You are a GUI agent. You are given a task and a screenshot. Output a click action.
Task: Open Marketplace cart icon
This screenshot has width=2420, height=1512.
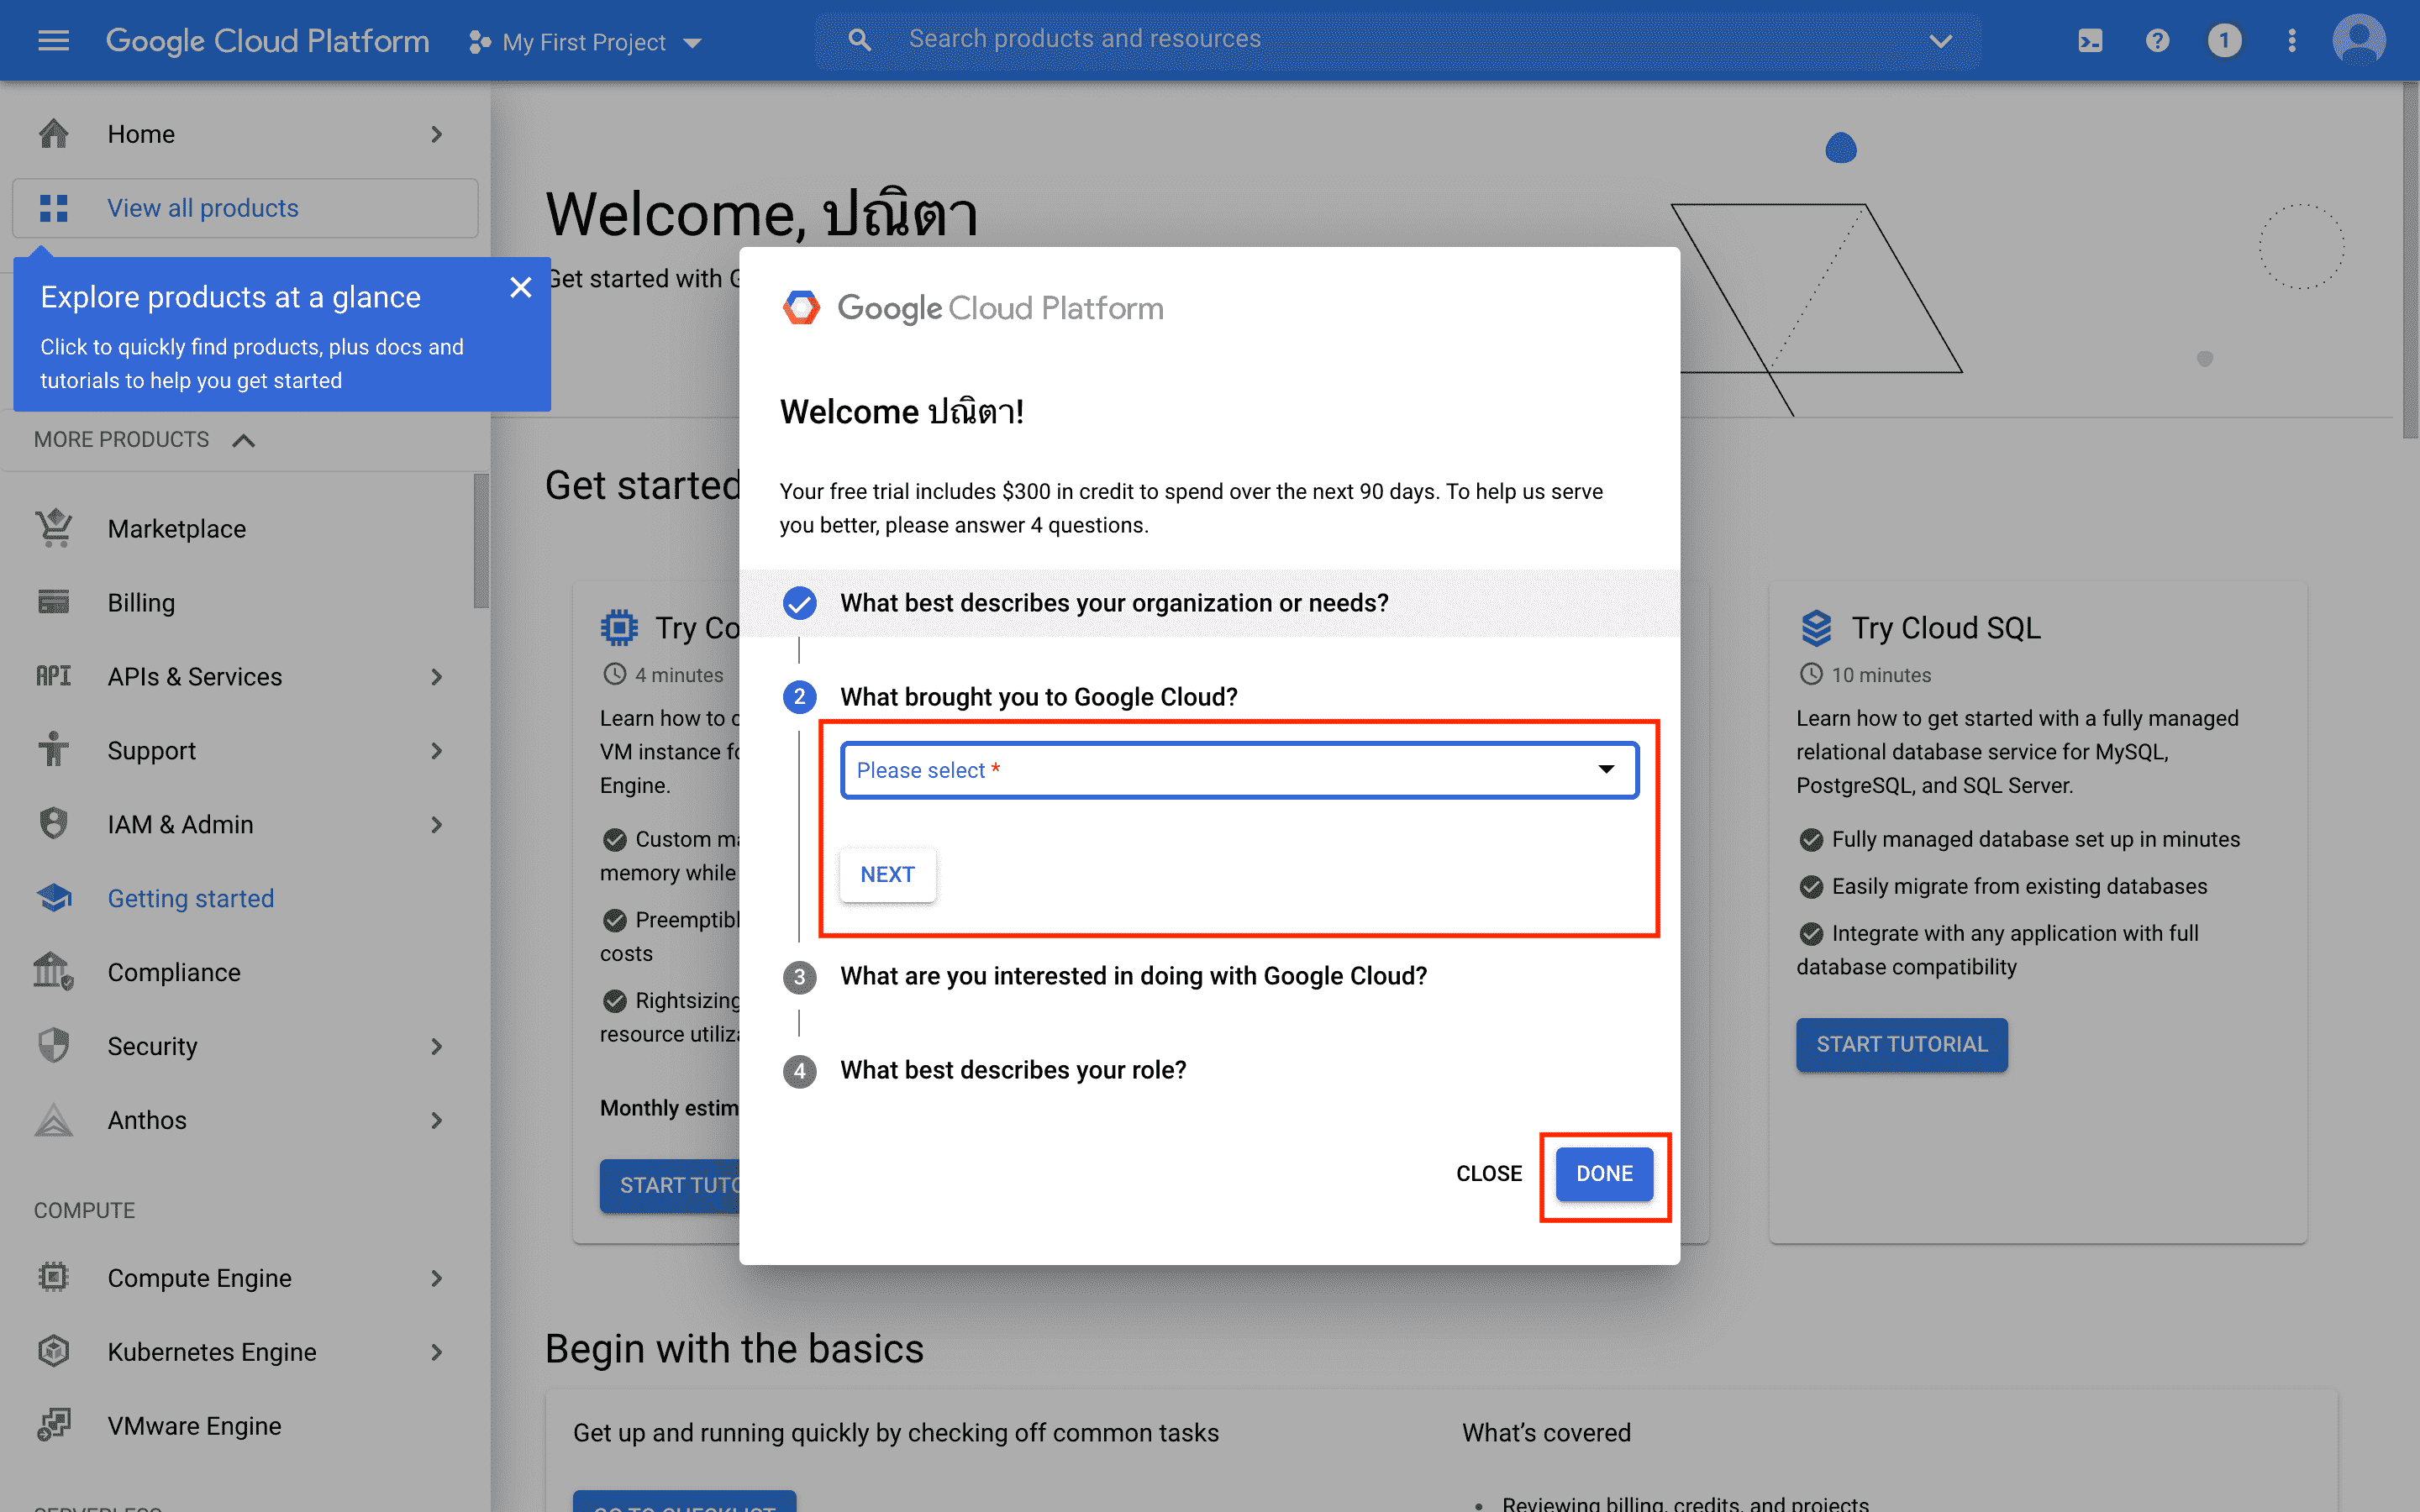click(53, 528)
